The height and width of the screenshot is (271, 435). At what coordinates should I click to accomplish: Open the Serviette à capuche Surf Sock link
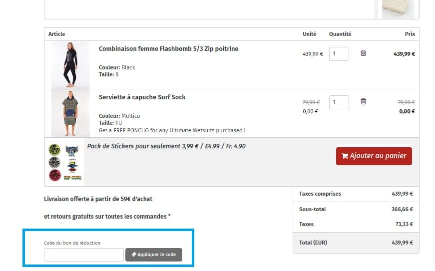tap(142, 97)
